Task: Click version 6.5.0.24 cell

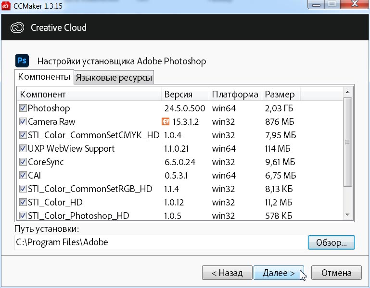Action: pyautogui.click(x=180, y=162)
